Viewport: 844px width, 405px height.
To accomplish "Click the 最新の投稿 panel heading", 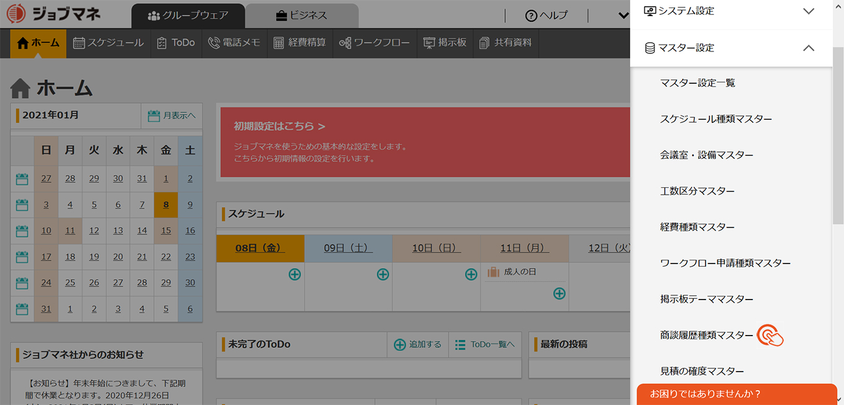I will click(x=563, y=344).
